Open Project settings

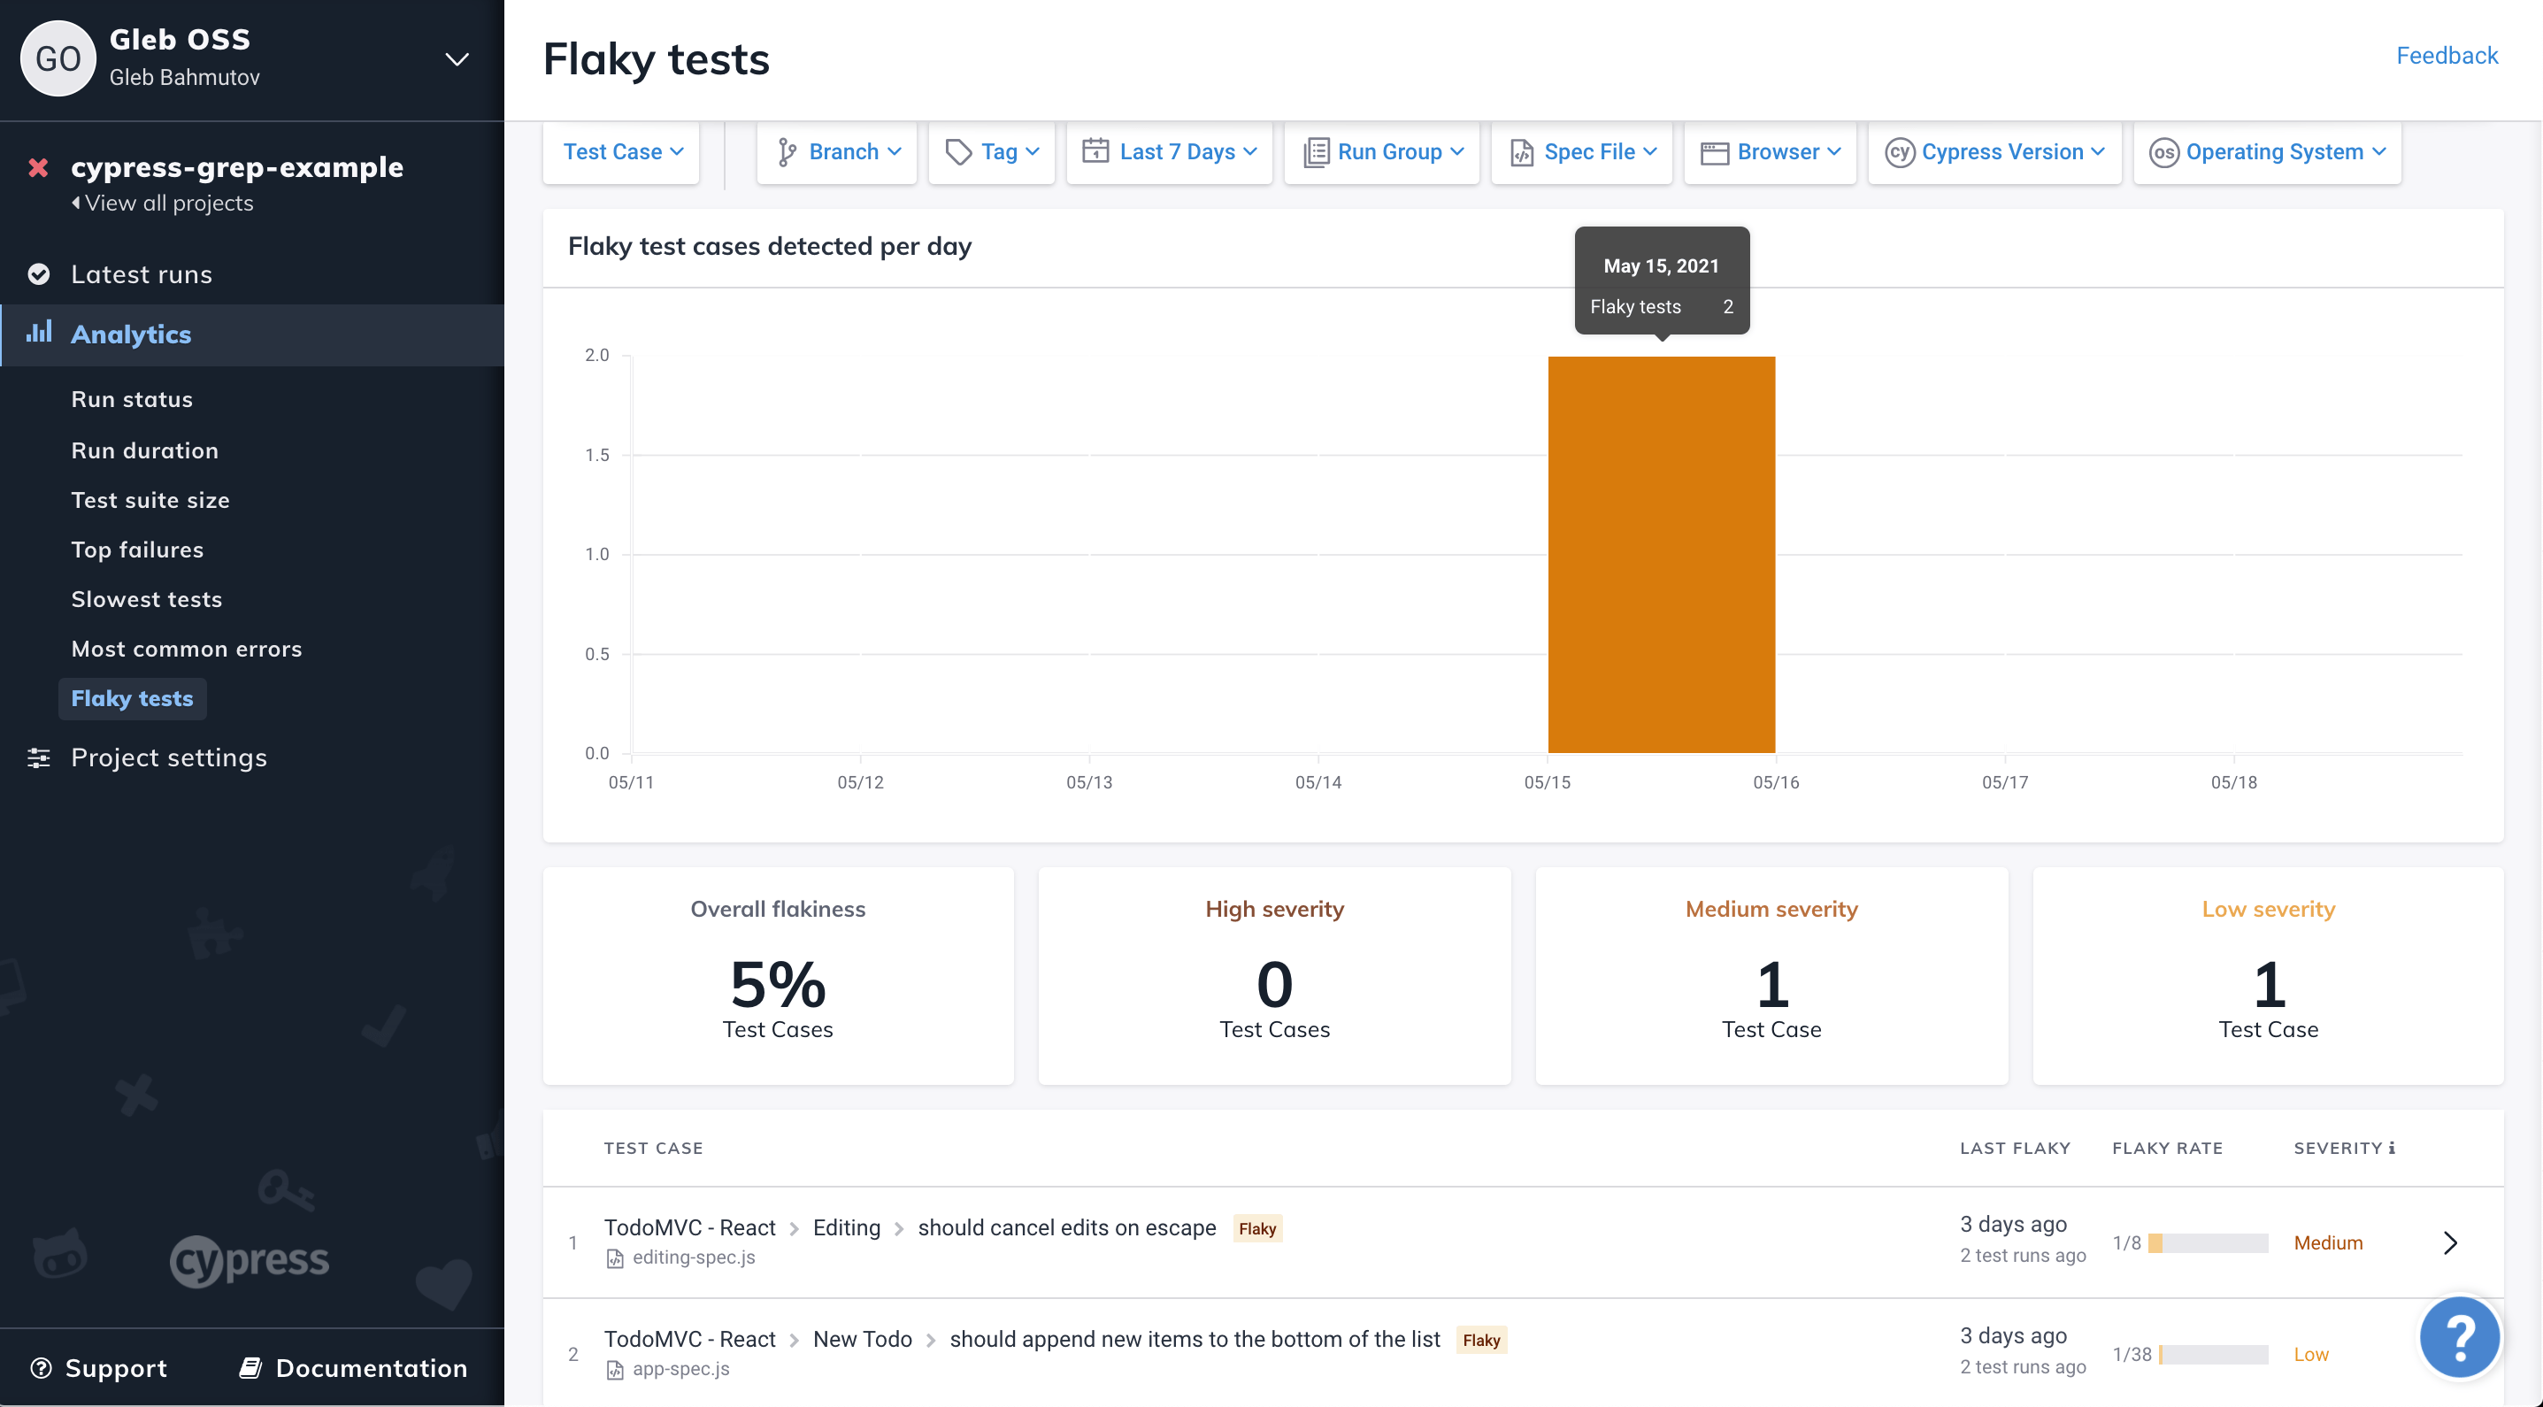click(169, 757)
